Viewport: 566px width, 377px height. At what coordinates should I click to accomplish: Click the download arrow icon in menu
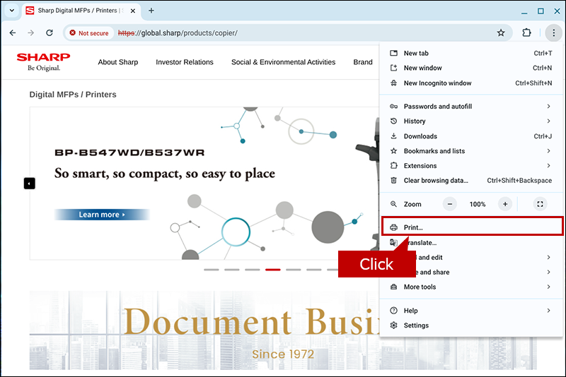[x=393, y=136]
